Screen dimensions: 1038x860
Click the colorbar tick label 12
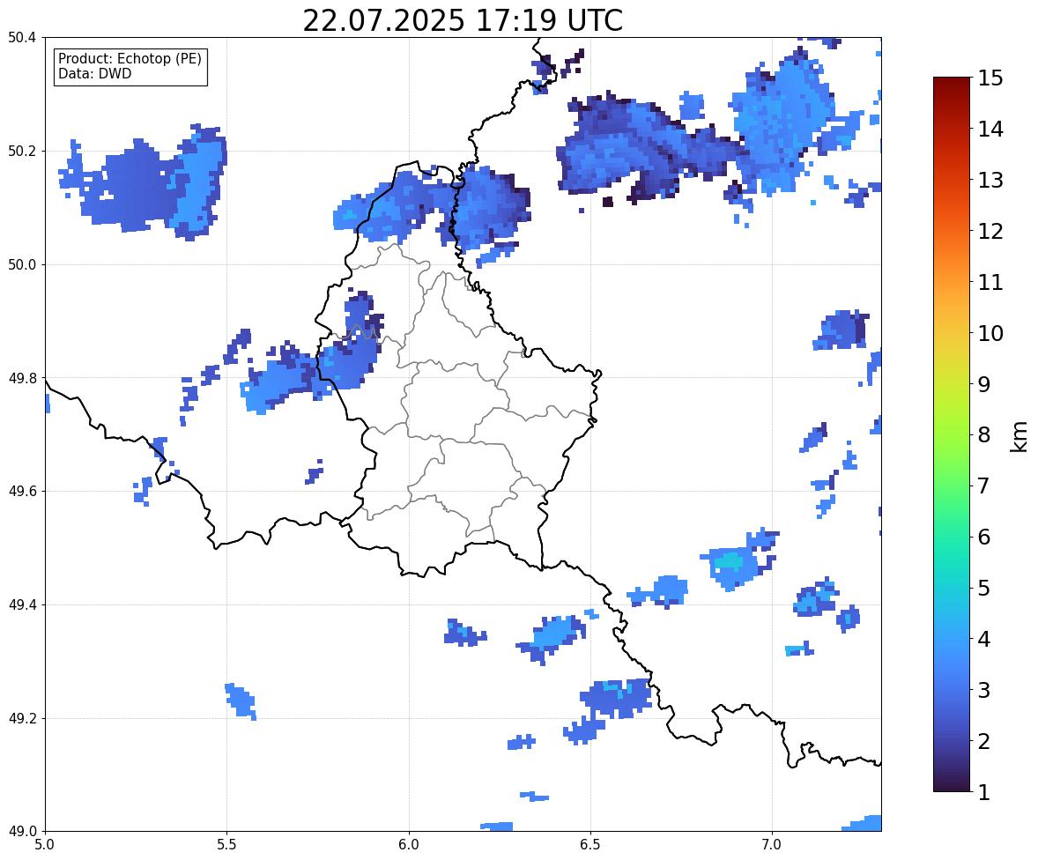tap(990, 231)
